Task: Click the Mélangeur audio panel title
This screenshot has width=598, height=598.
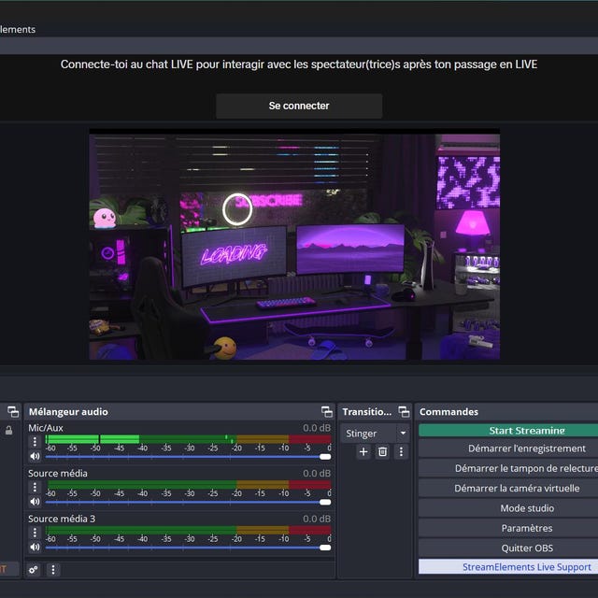Action: (68, 412)
